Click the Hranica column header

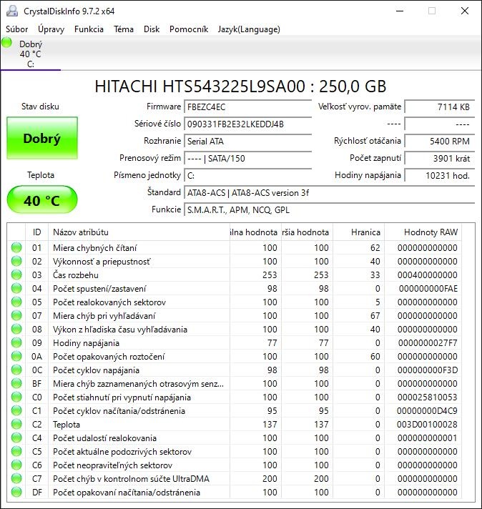coord(358,232)
